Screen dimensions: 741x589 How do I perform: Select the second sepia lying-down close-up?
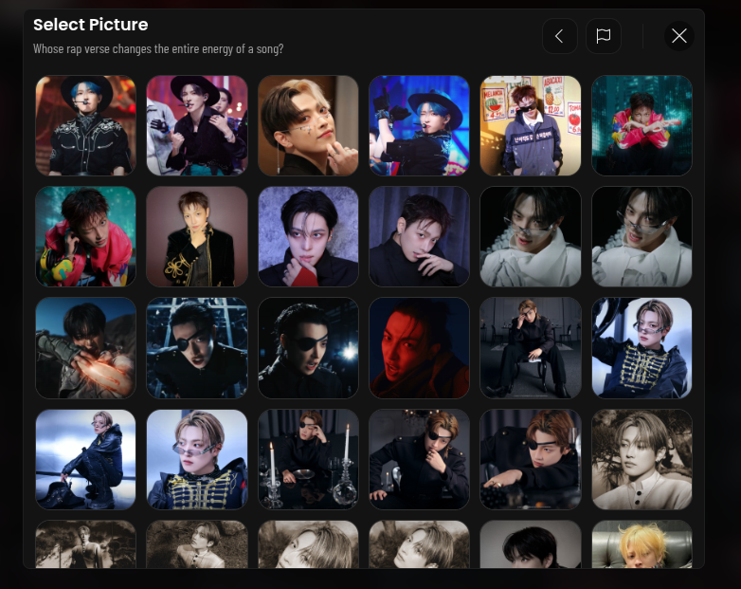pyautogui.click(x=419, y=544)
